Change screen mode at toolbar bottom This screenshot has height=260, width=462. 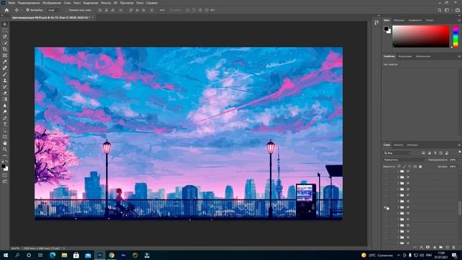5,182
